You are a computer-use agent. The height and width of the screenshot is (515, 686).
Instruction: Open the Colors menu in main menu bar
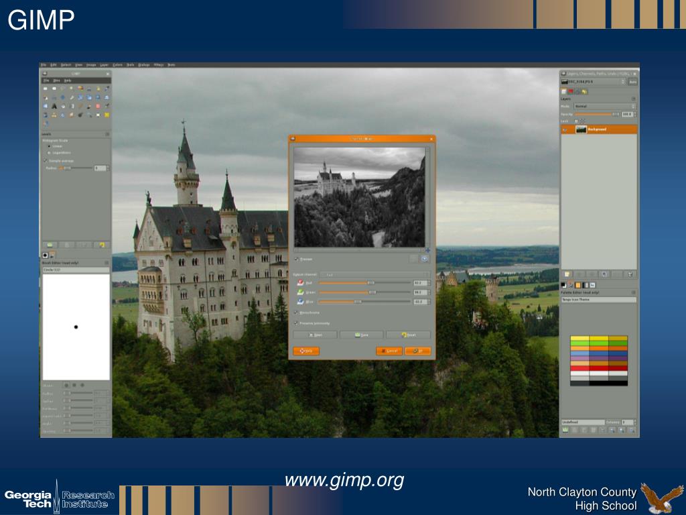click(x=118, y=65)
